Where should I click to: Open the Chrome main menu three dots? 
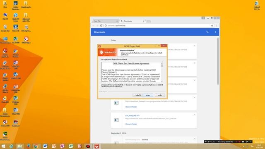click(217, 26)
